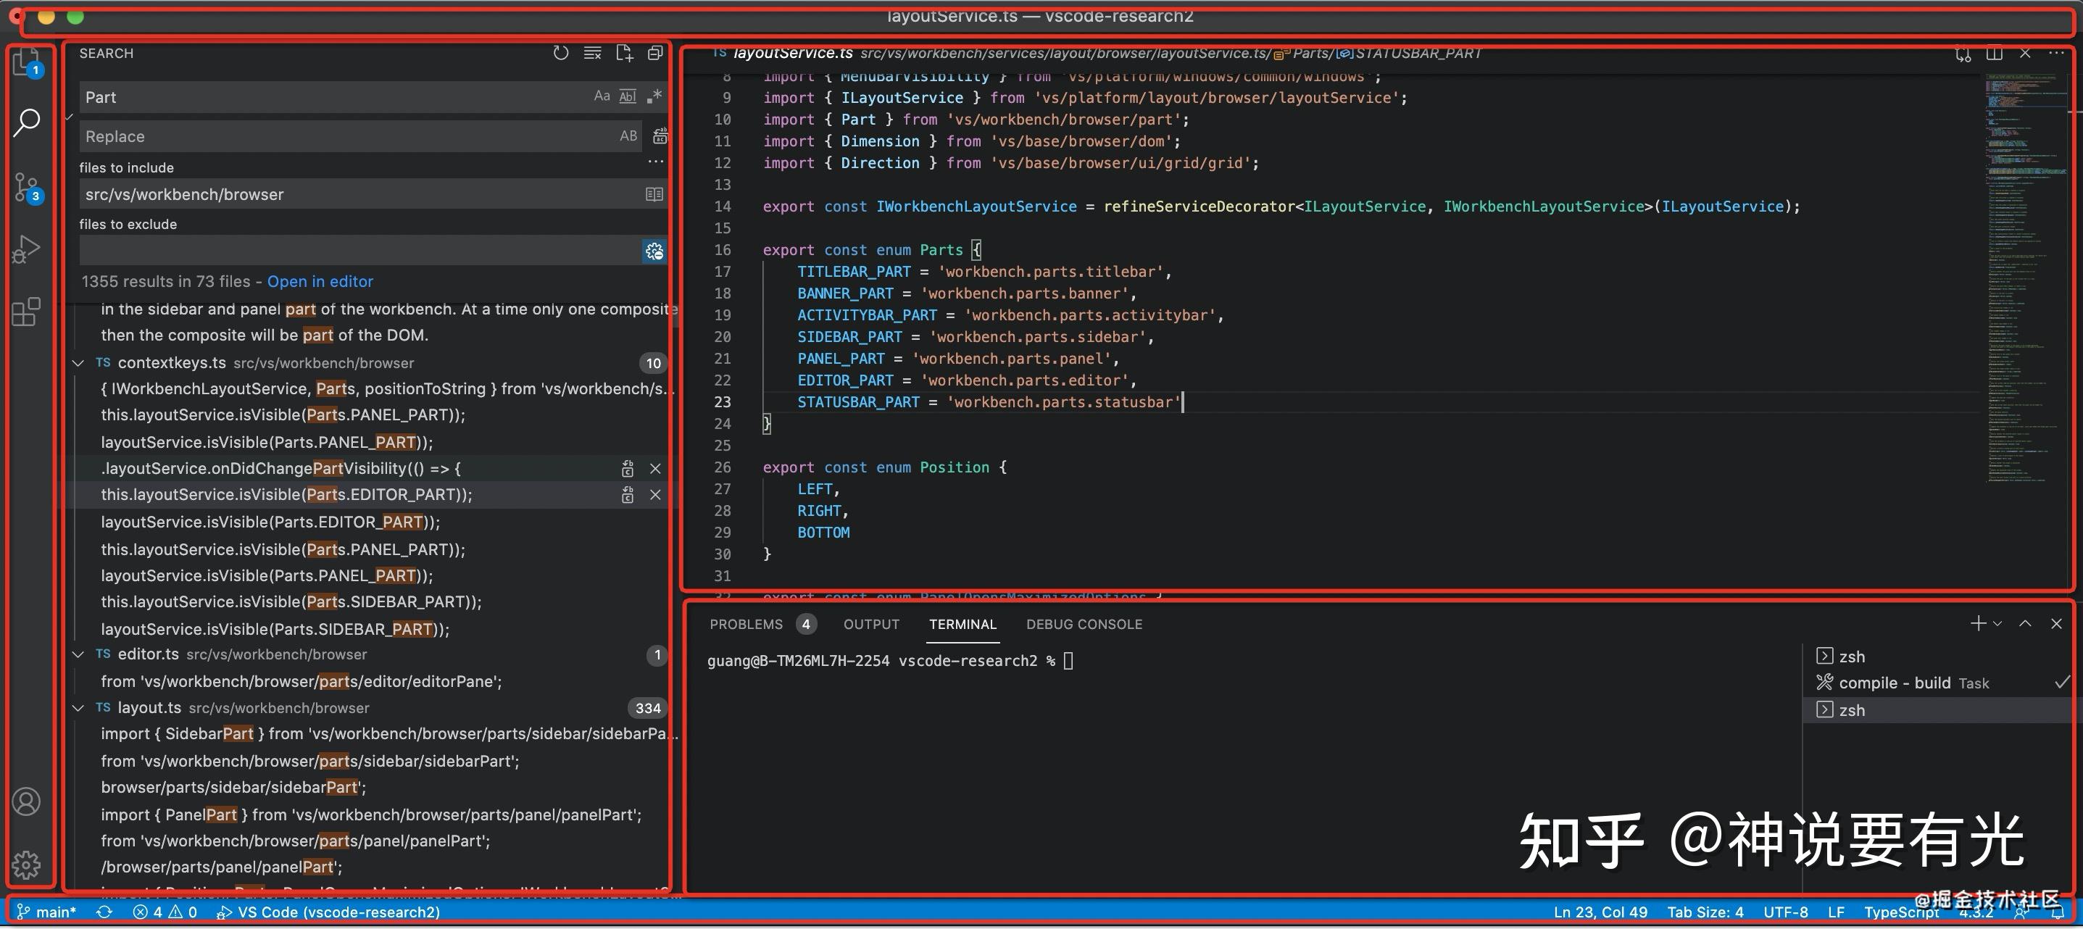The height and width of the screenshot is (929, 2083).
Task: Toggle Match Whole Word option
Action: tap(628, 96)
